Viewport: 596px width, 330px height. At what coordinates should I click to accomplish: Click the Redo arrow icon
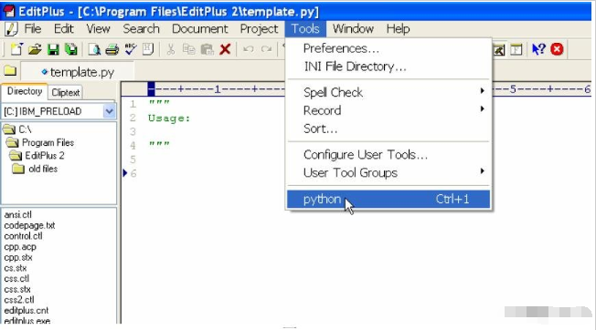tap(266, 49)
